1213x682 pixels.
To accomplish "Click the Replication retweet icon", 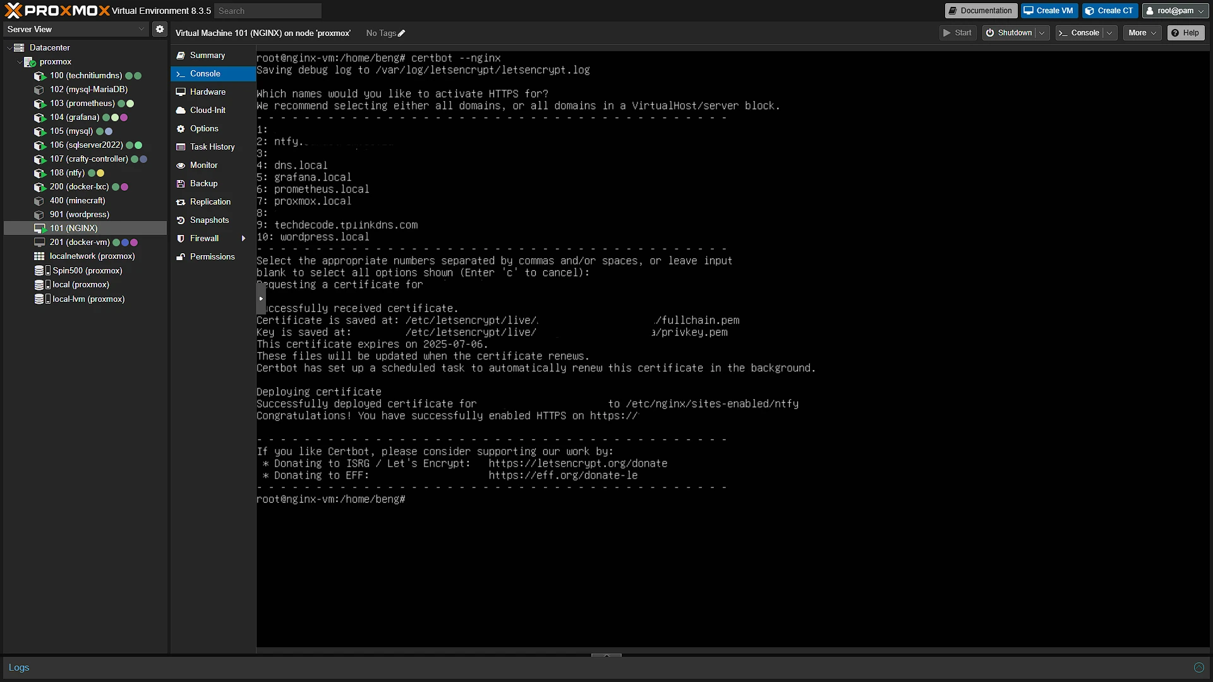I will (181, 202).
